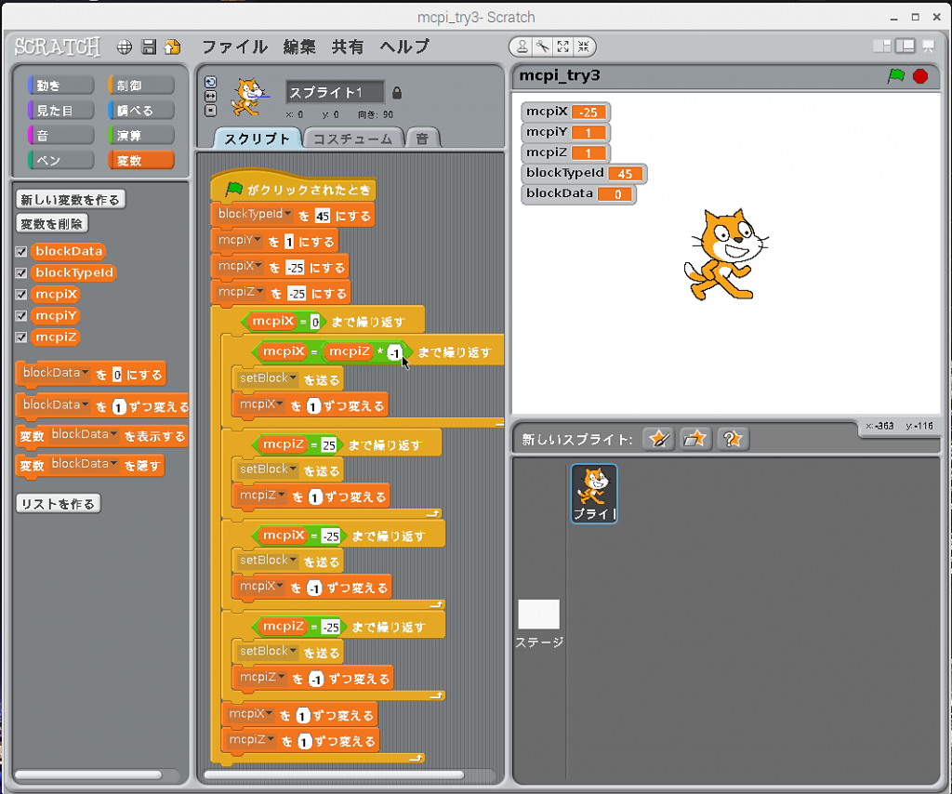Toggle the mcpiX variable checkbox
The image size is (952, 794).
point(21,295)
